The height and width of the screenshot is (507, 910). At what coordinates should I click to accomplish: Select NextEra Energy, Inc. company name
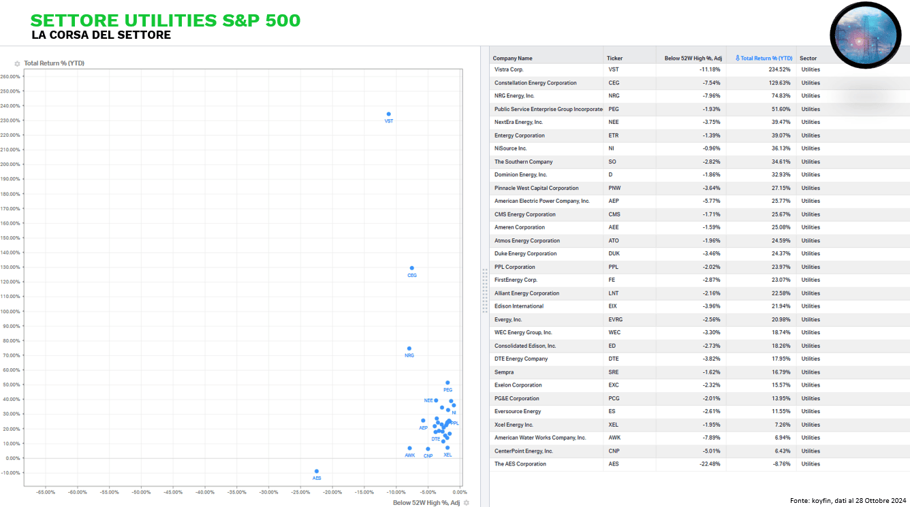(x=518, y=122)
